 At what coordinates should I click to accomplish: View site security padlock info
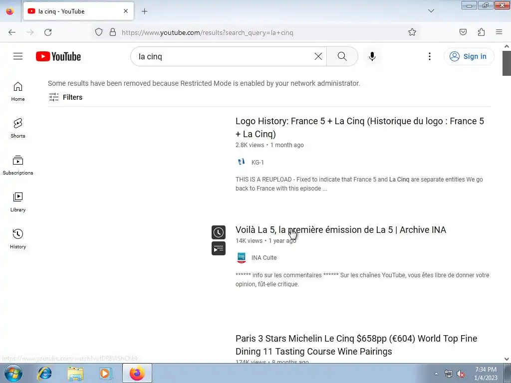[x=113, y=32]
